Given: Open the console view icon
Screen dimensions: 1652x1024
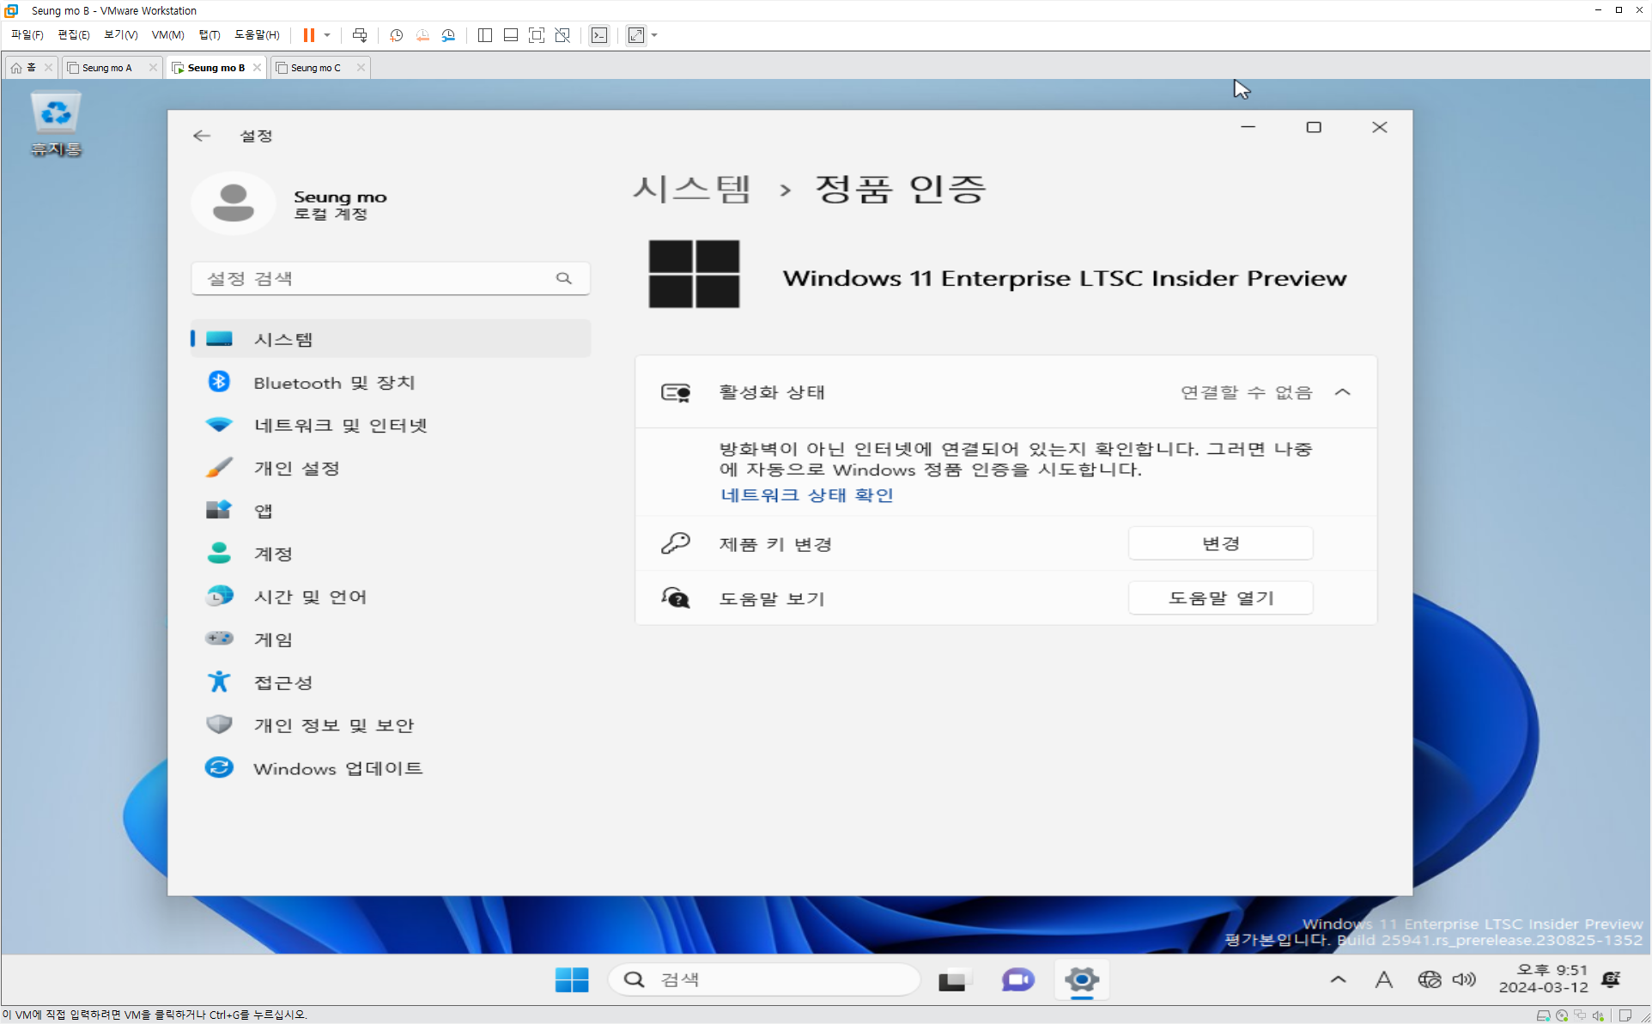Looking at the screenshot, I should [599, 35].
